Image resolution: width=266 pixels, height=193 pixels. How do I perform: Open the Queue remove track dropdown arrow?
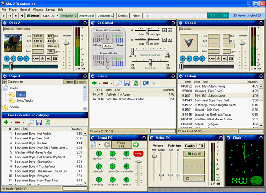[111, 83]
